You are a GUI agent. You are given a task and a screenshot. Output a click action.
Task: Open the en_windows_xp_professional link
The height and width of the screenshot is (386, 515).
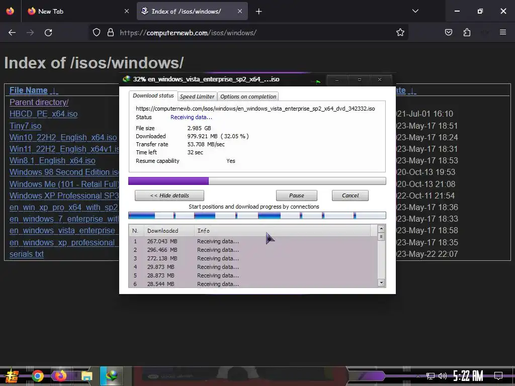click(x=62, y=243)
